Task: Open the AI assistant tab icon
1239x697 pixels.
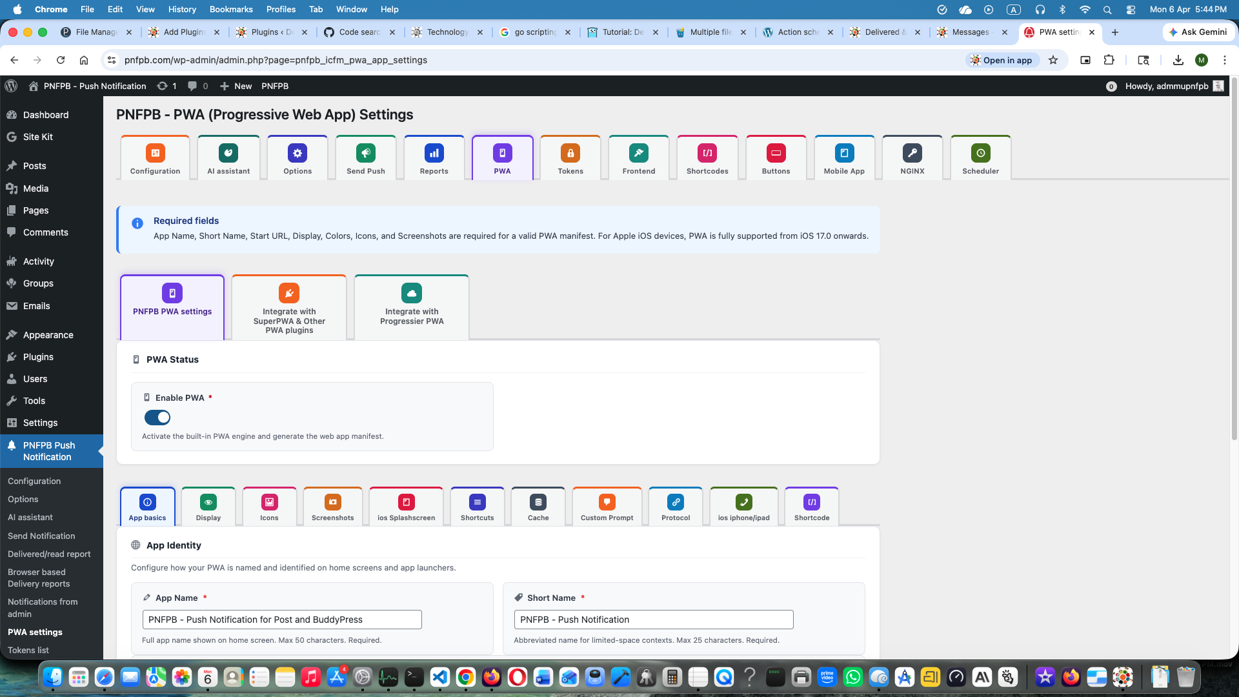Action: coord(228,153)
